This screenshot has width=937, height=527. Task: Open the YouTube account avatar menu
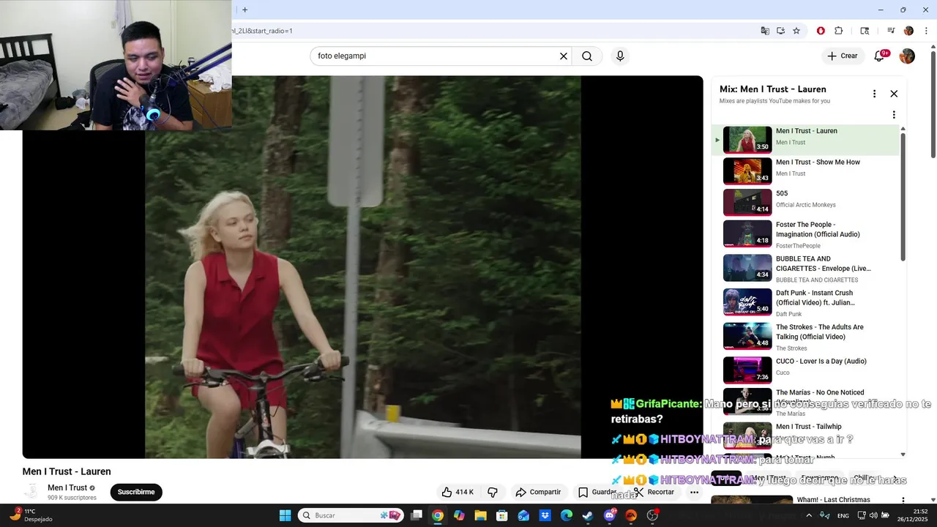click(x=907, y=56)
